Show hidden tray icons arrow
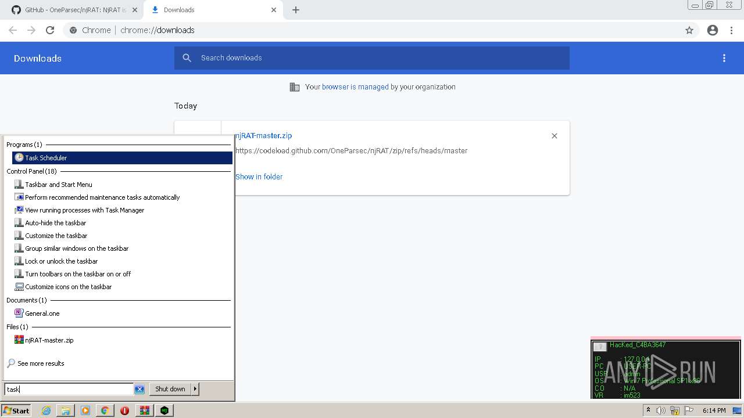 (648, 410)
